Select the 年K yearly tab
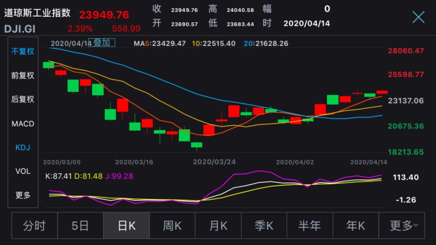 click(356, 225)
